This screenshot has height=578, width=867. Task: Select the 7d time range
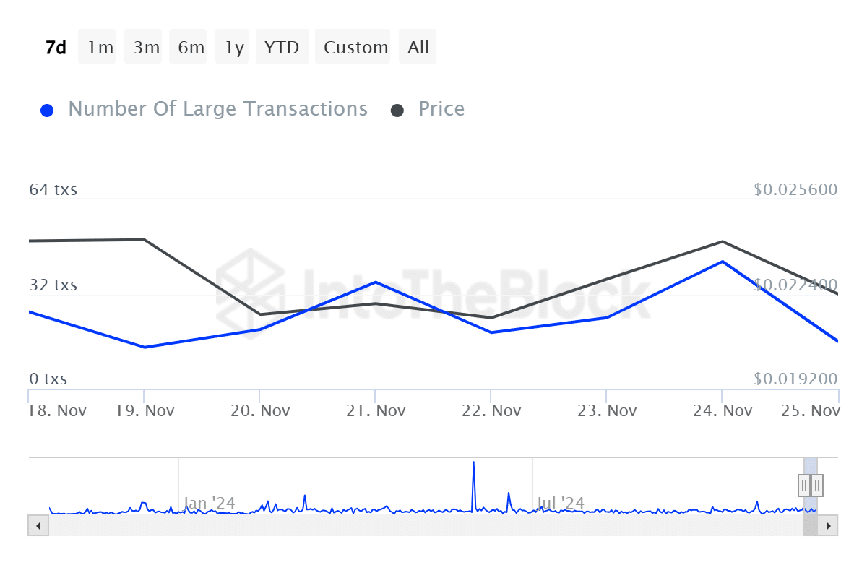pos(56,47)
